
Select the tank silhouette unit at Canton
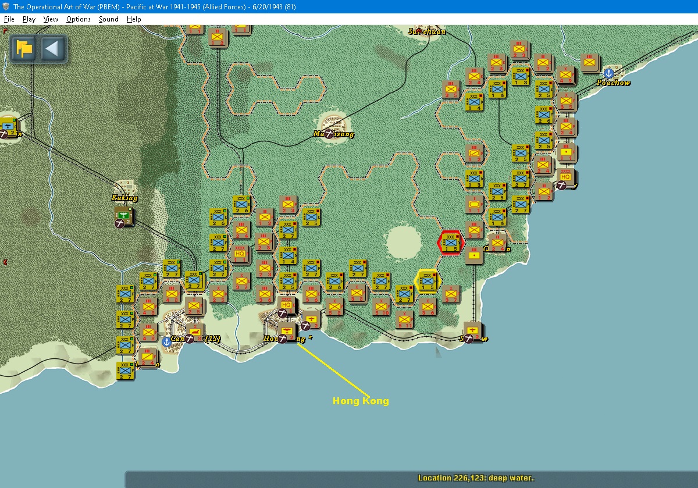tap(195, 332)
